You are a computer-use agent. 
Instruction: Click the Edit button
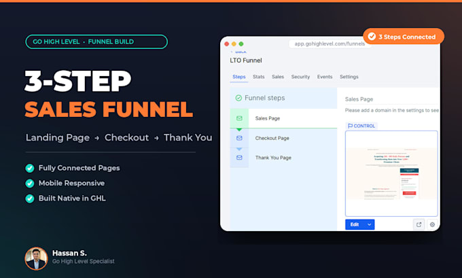click(355, 224)
